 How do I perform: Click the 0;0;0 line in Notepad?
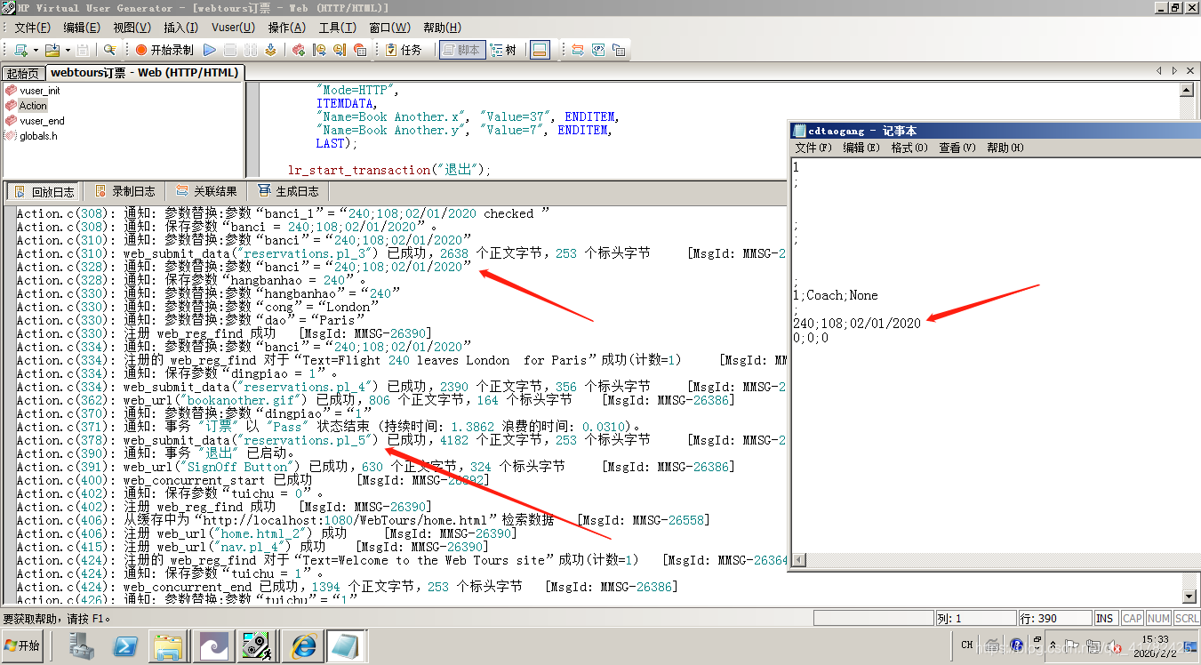click(811, 338)
